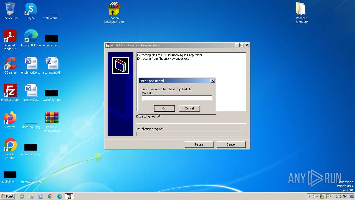Select the englishprice... Word document
The width and height of the screenshot is (355, 200).
click(x=31, y=66)
